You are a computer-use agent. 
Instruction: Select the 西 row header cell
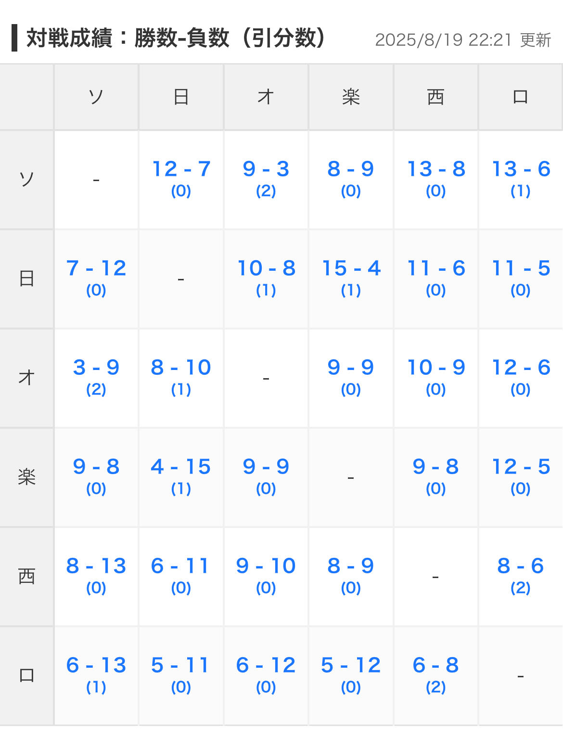click(26, 576)
